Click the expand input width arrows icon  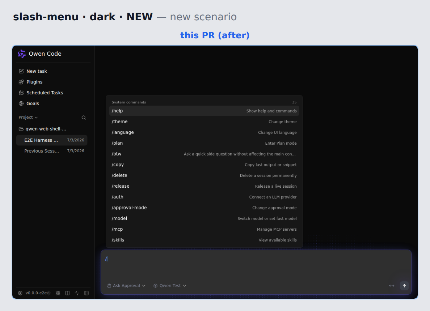pos(392,286)
